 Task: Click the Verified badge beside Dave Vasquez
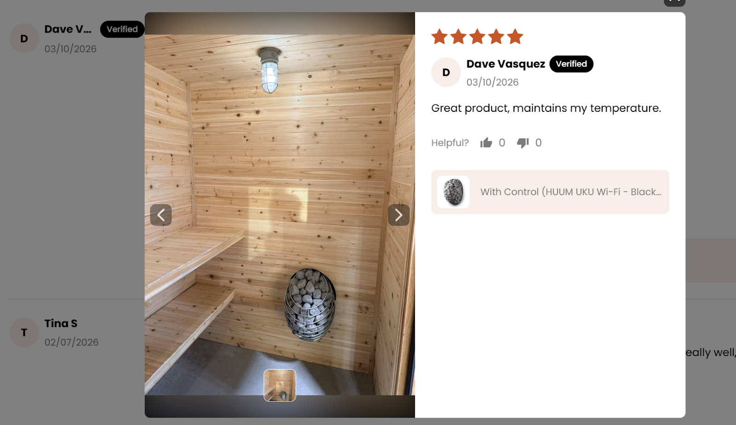click(x=571, y=64)
